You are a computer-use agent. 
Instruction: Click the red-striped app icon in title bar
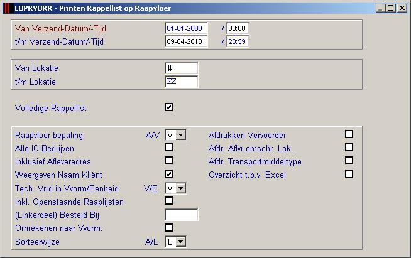pyautogui.click(x=7, y=8)
